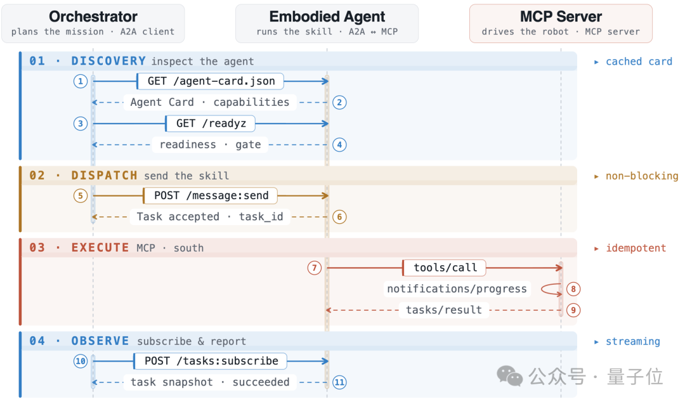Image resolution: width=685 pixels, height=404 pixels.
Task: Expand the cached card note arrow
Action: click(596, 62)
